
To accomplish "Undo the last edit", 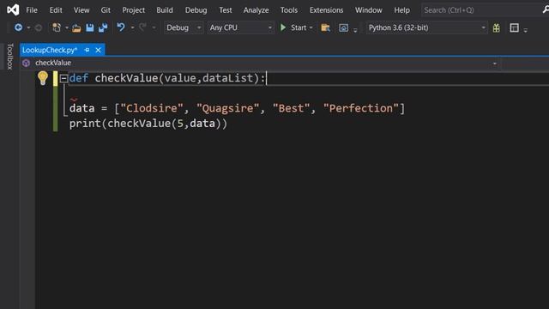I will tap(121, 27).
